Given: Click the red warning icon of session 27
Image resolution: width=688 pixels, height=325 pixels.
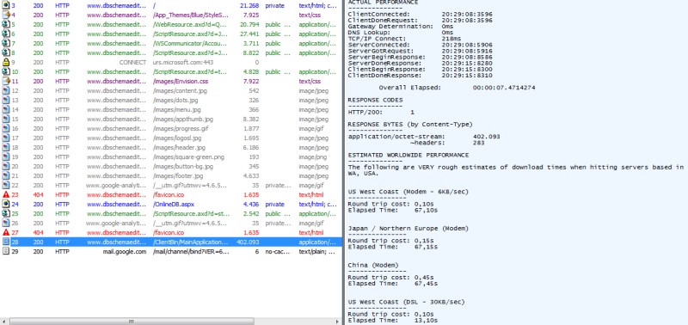Looking at the screenshot, I should [6, 232].
